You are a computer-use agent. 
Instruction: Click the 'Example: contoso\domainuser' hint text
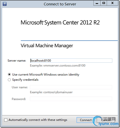51,92
